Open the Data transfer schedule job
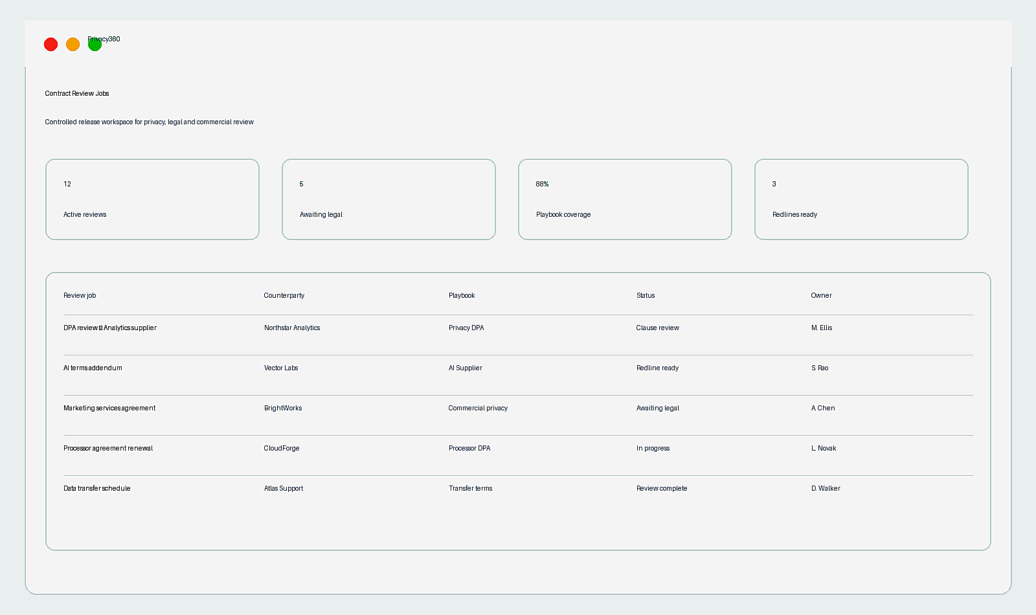This screenshot has width=1036, height=615. pos(97,488)
